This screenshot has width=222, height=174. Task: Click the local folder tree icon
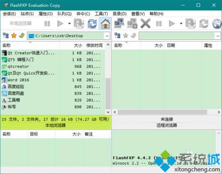pos(6,35)
